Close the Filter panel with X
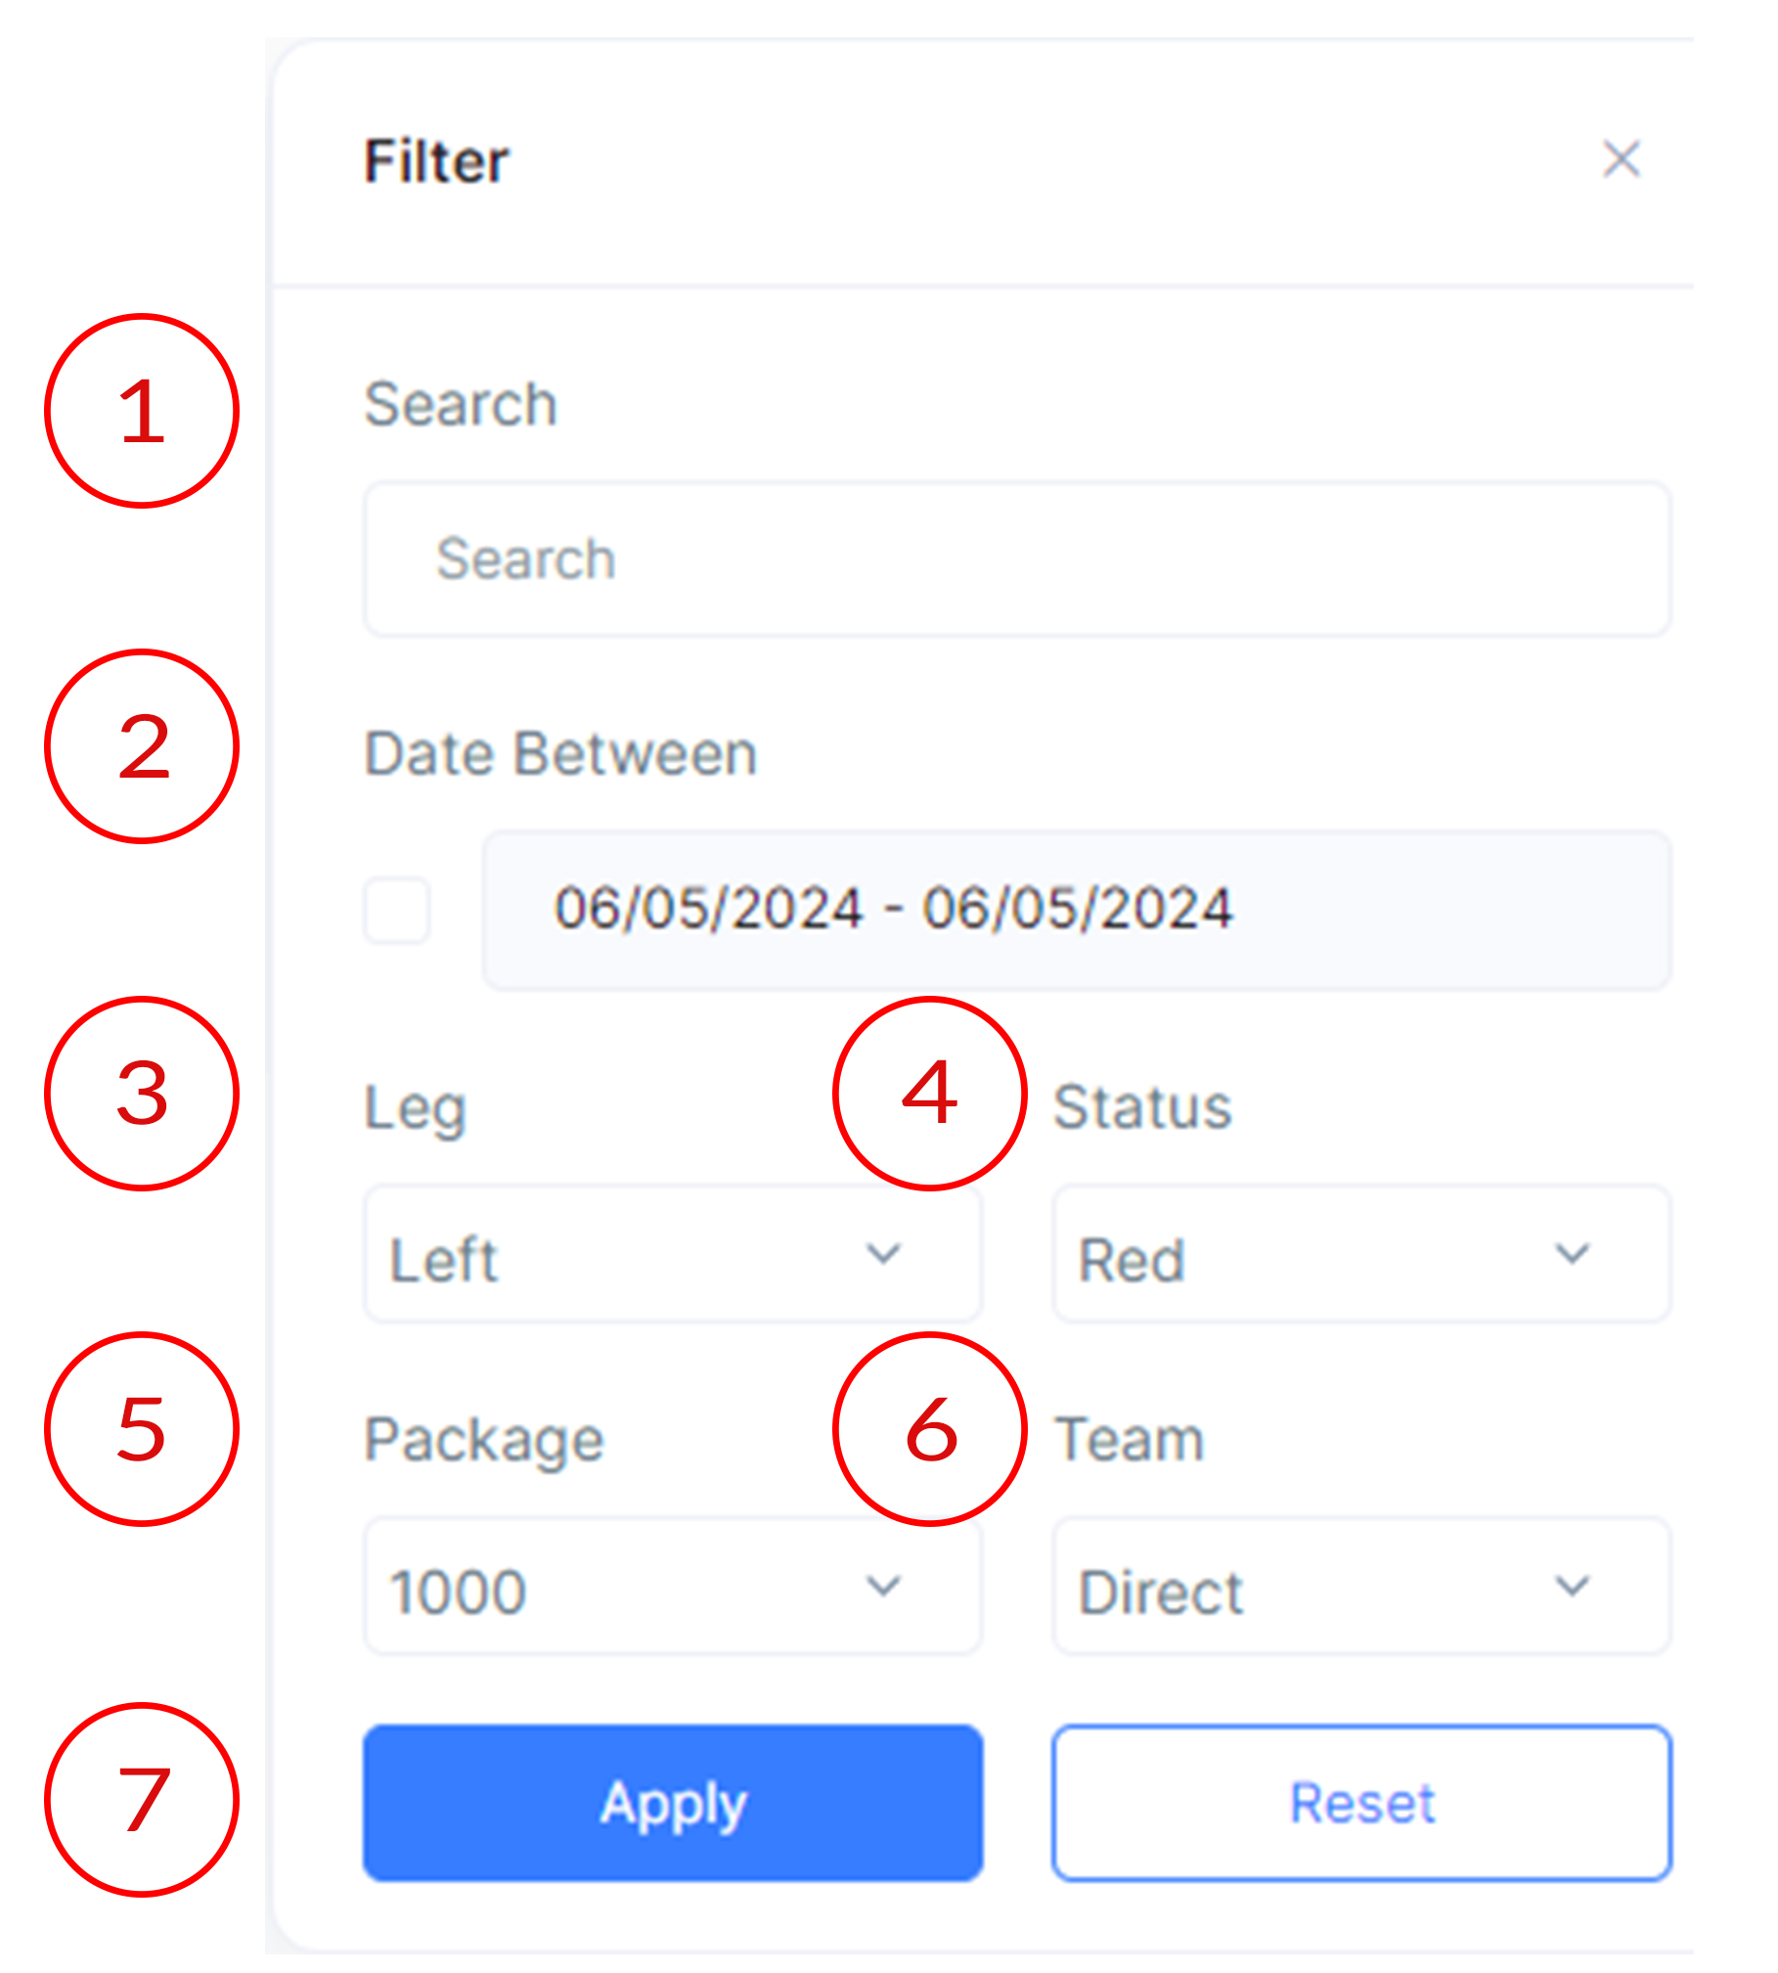Viewport: 1778px width, 1973px height. pyautogui.click(x=1621, y=159)
